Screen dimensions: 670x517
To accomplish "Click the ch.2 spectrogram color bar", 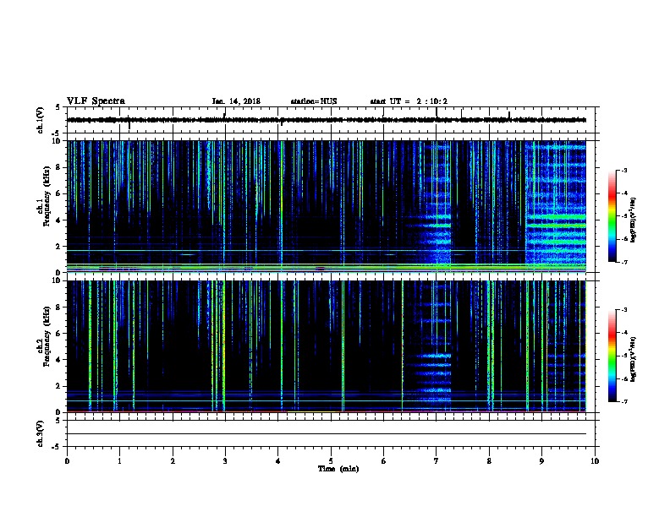I will [612, 356].
